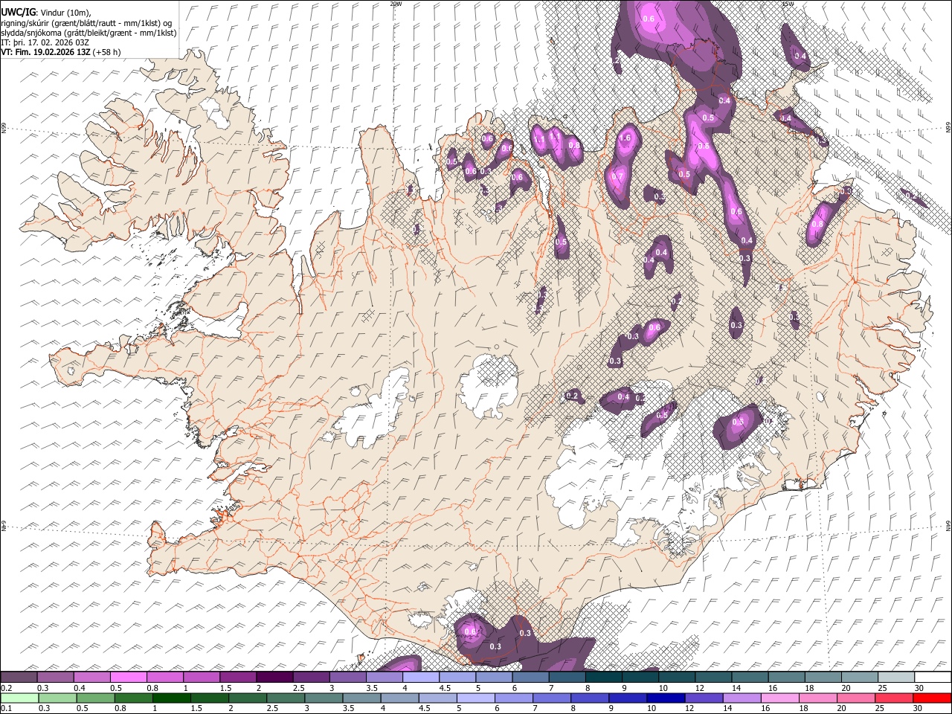Click the bold 'UWC/IG' title text
Image resolution: width=952 pixels, height=714 pixels.
point(18,12)
